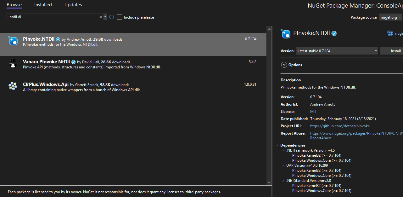Open the MIT license link
Viewport: 403px width, 197px height.
(x=313, y=112)
